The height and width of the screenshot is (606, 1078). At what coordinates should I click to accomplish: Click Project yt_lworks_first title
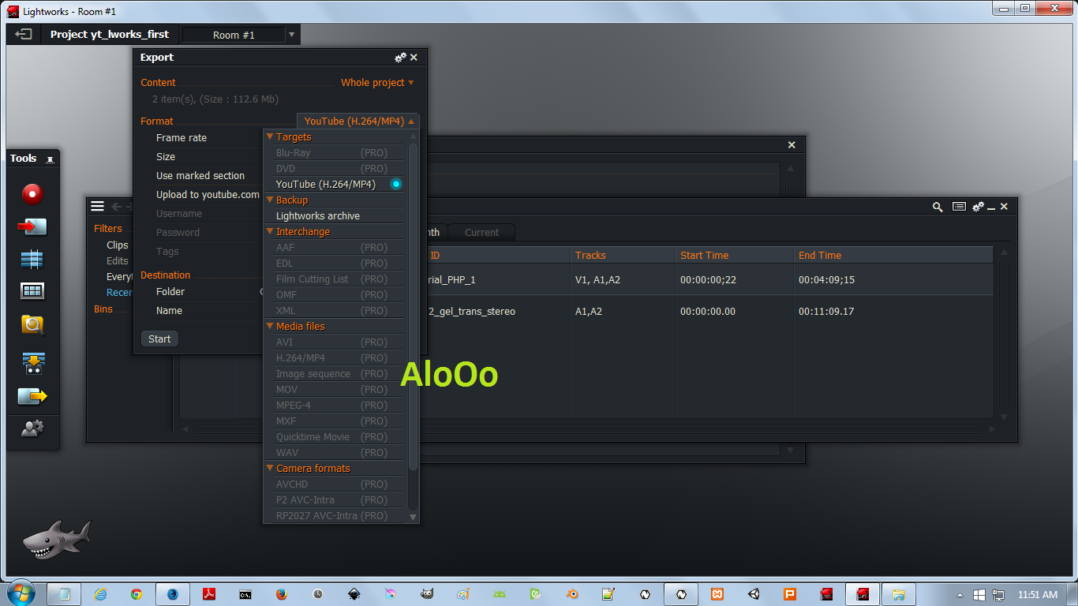pyautogui.click(x=110, y=34)
